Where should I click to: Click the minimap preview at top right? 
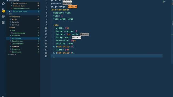coord(164,2)
